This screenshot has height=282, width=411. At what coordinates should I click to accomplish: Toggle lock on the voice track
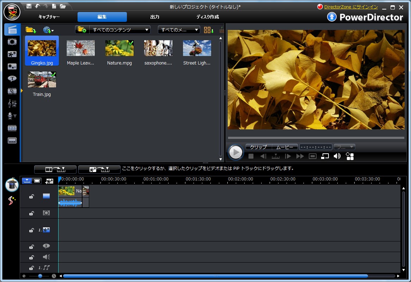coord(31,257)
